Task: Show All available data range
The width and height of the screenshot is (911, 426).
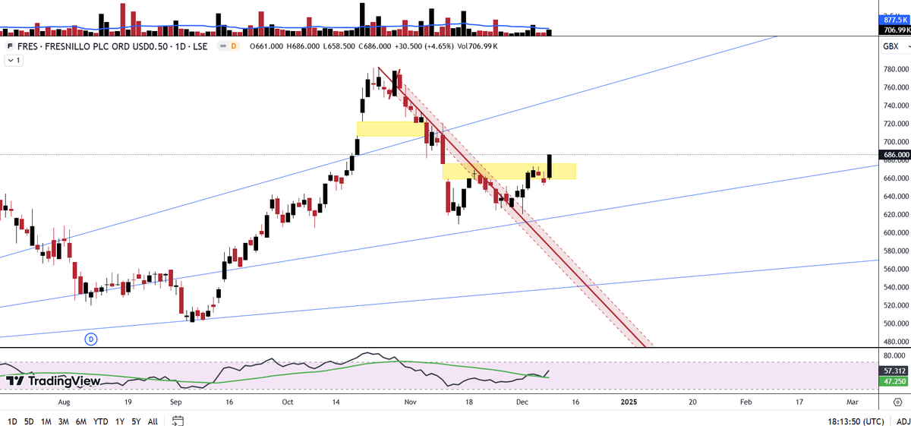Action: click(x=153, y=421)
